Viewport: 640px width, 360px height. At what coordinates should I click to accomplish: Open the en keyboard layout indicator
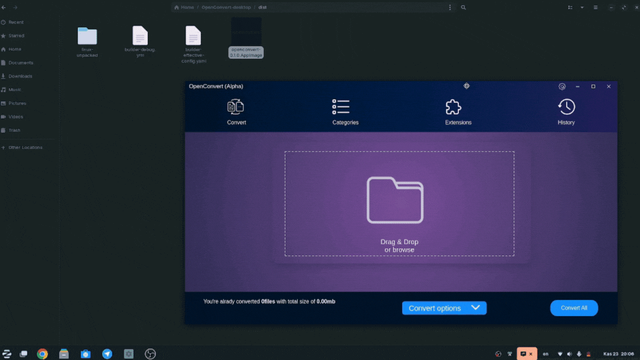pos(546,354)
